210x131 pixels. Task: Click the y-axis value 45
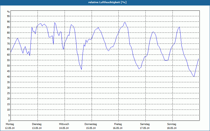point(8,71)
